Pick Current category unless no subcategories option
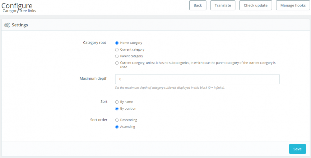This screenshot has width=311, height=158. (117, 63)
